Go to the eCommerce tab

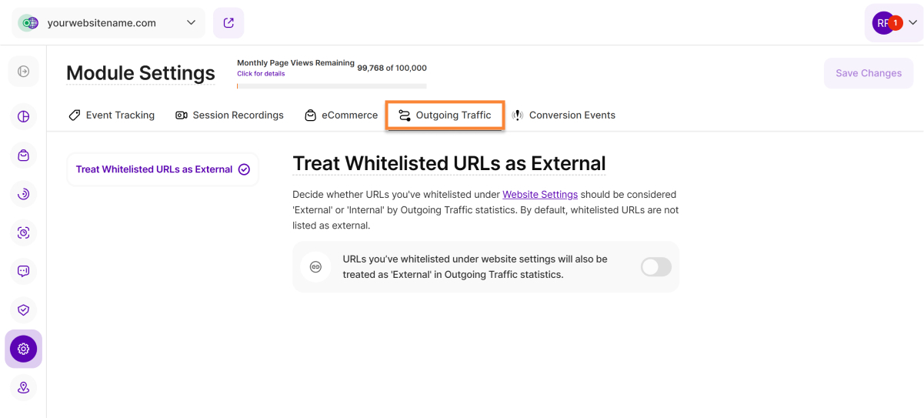[341, 115]
